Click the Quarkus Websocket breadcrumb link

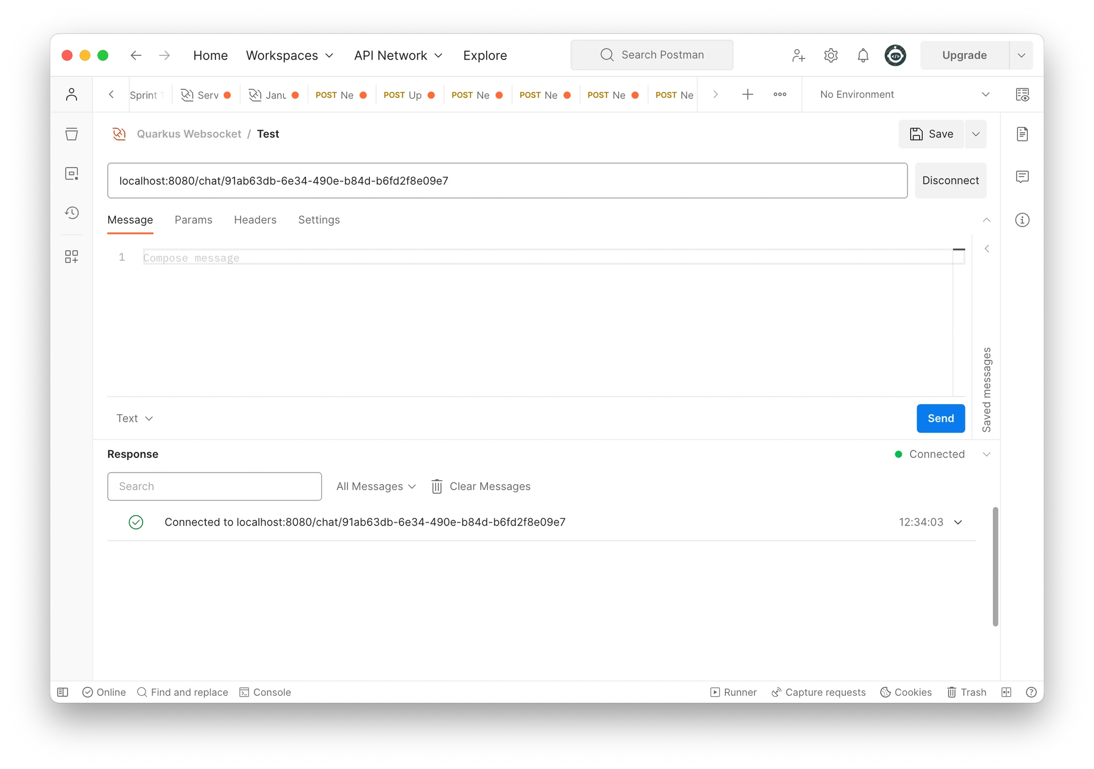(189, 134)
